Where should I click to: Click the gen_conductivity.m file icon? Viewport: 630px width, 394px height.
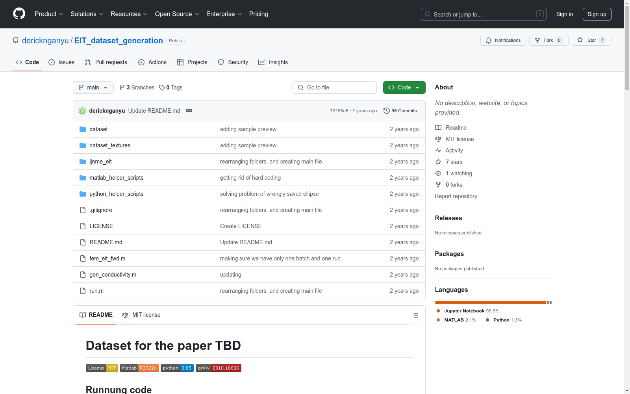[83, 275]
